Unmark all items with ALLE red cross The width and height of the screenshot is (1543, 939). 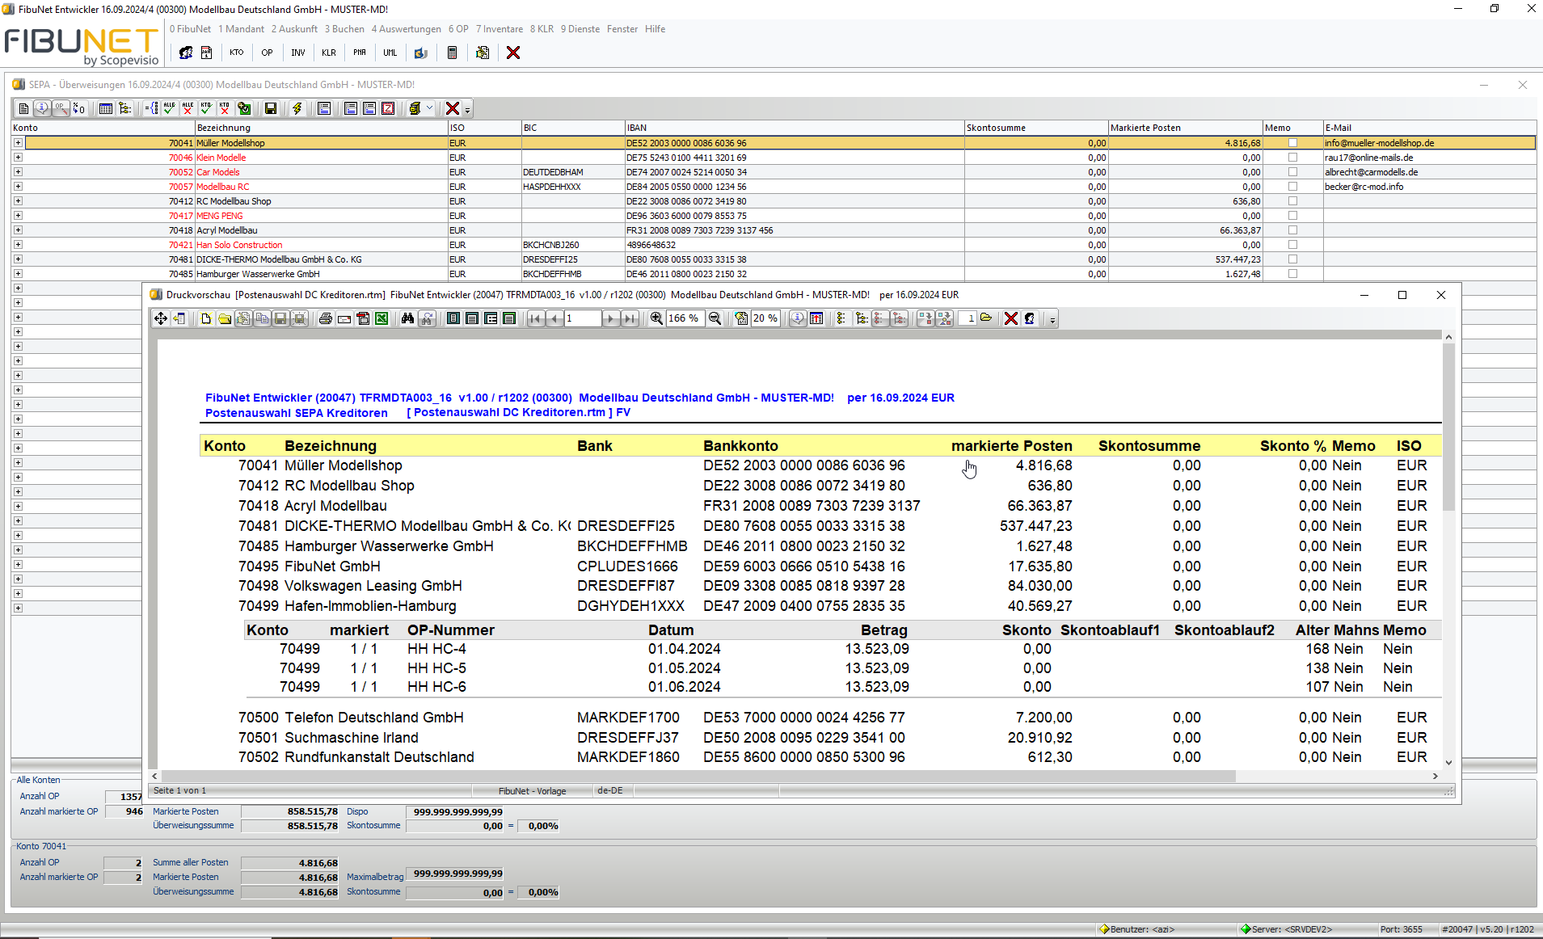(188, 108)
